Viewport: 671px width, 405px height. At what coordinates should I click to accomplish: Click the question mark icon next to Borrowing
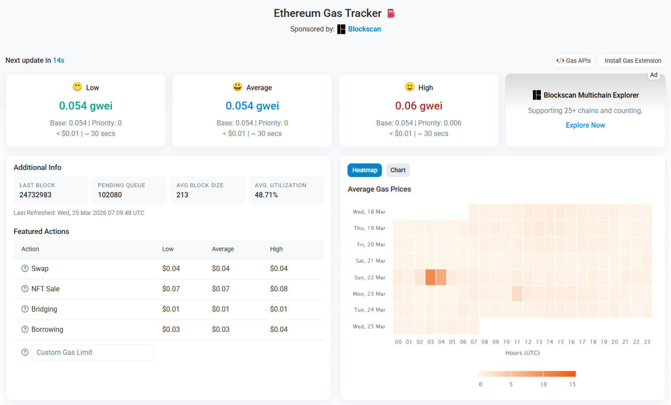25,329
